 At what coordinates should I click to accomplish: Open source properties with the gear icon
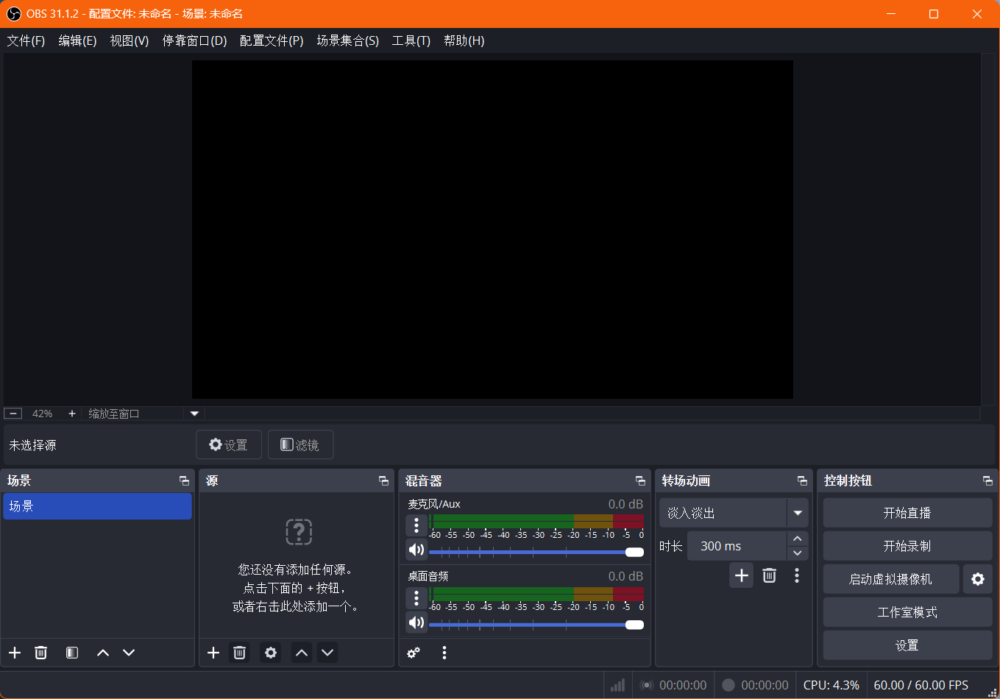(x=270, y=652)
